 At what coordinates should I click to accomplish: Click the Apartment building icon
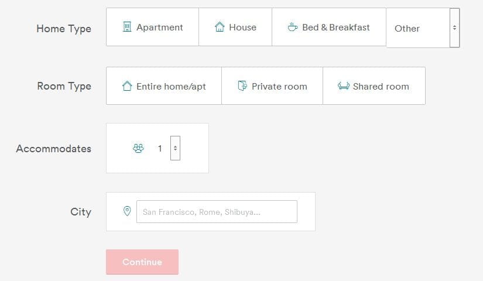click(127, 27)
